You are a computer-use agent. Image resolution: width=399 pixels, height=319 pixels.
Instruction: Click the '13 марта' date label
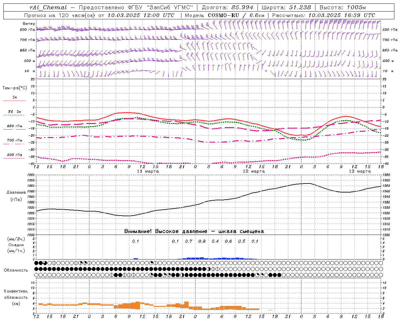click(360, 171)
